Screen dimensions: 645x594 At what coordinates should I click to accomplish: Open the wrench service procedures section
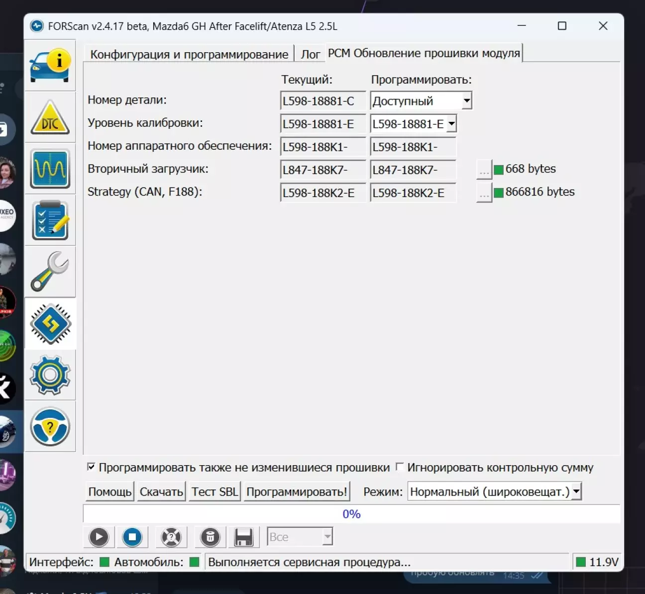[x=50, y=272]
